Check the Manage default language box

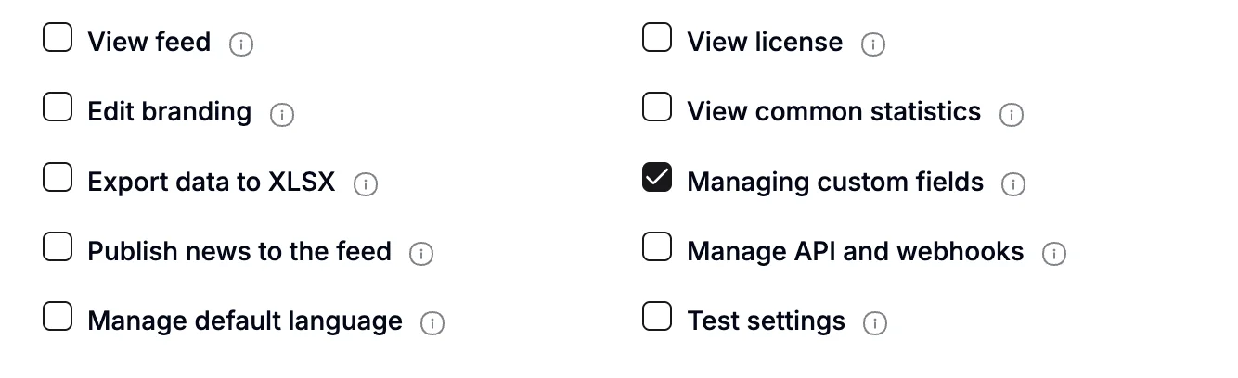coord(58,316)
